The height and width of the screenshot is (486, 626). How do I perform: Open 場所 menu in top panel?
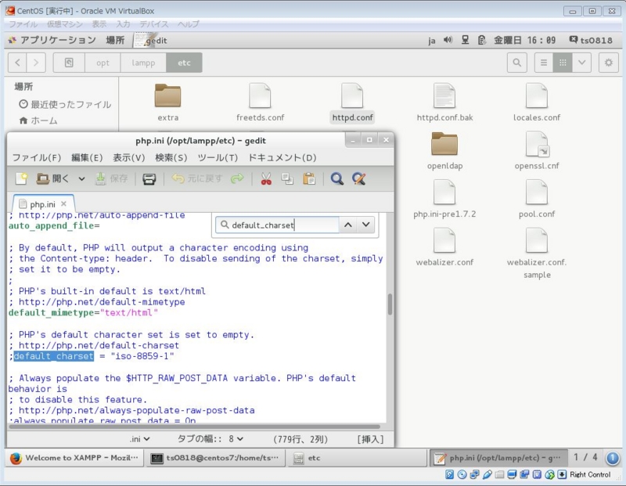115,40
